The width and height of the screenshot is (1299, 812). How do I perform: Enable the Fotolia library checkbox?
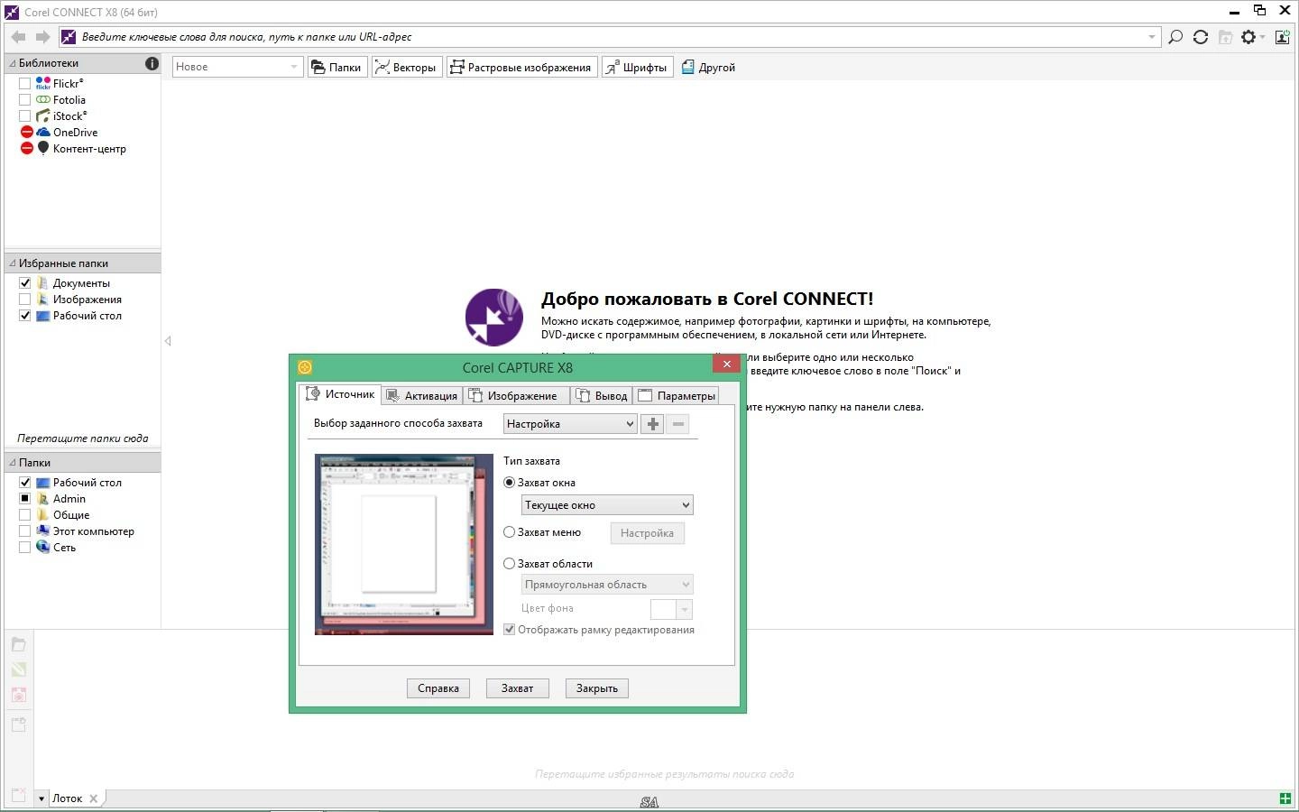[x=25, y=99]
